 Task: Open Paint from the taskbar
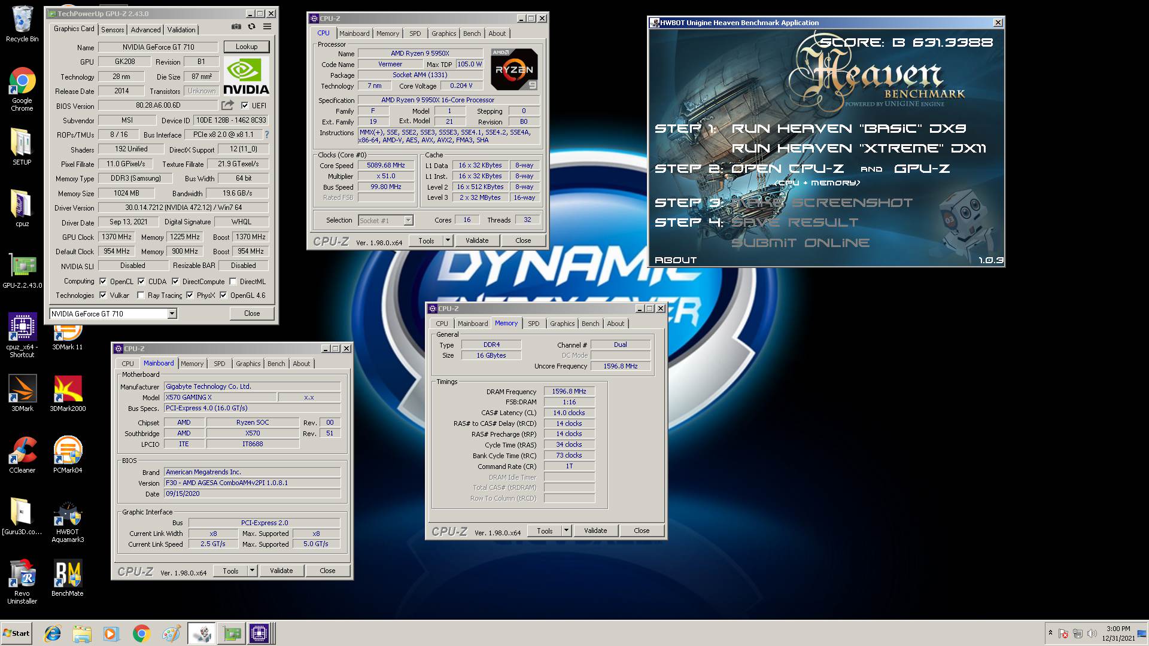171,633
